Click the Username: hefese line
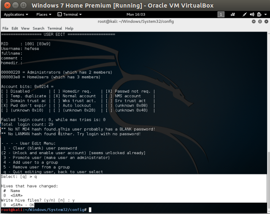270x214 pixels. pyautogui.click(x=20, y=48)
